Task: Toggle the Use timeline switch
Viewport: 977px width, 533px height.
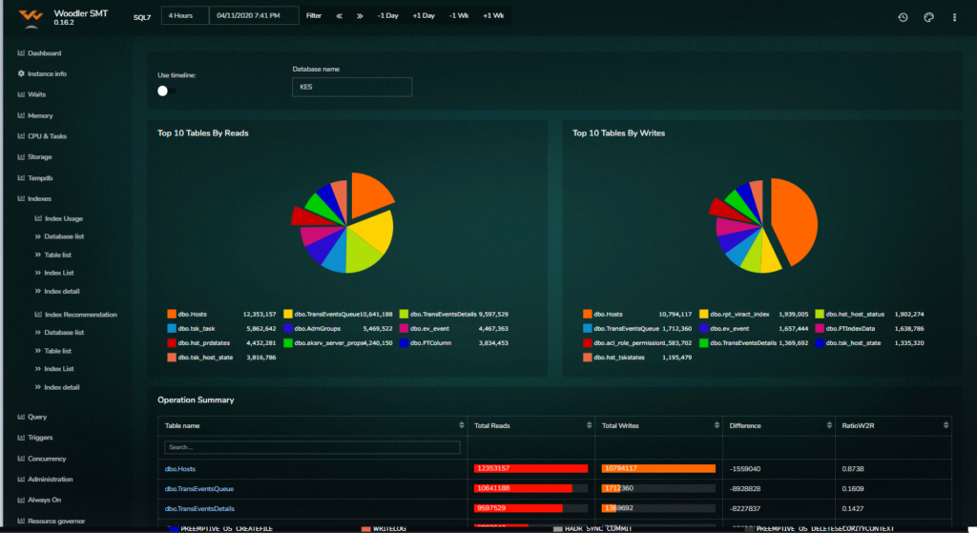Action: click(166, 91)
